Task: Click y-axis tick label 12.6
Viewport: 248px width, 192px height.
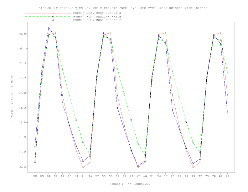Action: [22, 122]
